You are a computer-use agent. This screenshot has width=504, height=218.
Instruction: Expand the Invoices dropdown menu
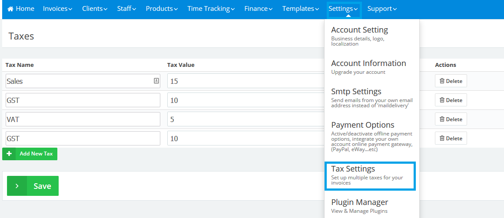coord(57,9)
